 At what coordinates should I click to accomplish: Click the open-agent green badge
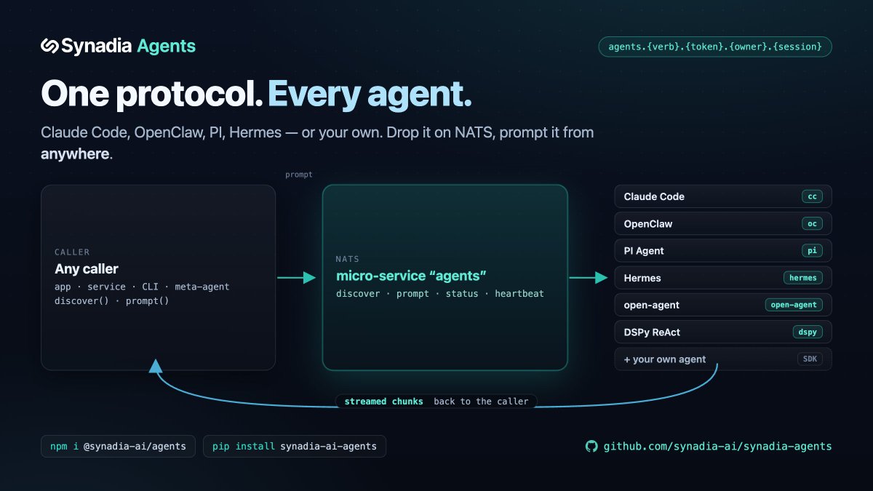(x=794, y=305)
